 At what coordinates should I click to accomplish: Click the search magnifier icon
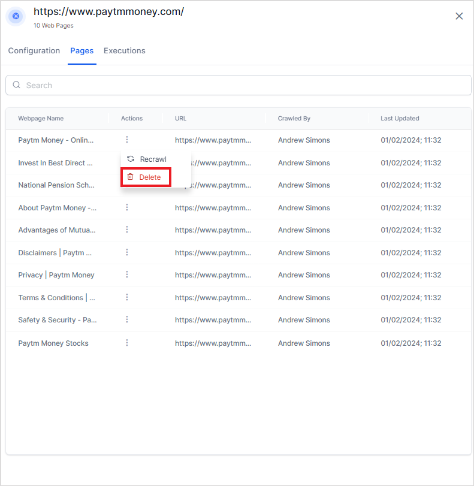[17, 85]
